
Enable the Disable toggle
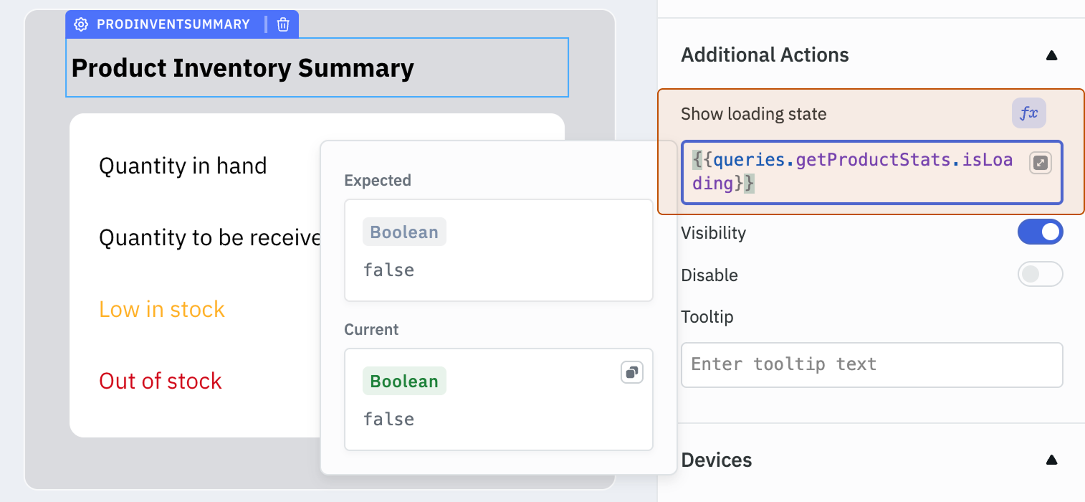pos(1040,274)
